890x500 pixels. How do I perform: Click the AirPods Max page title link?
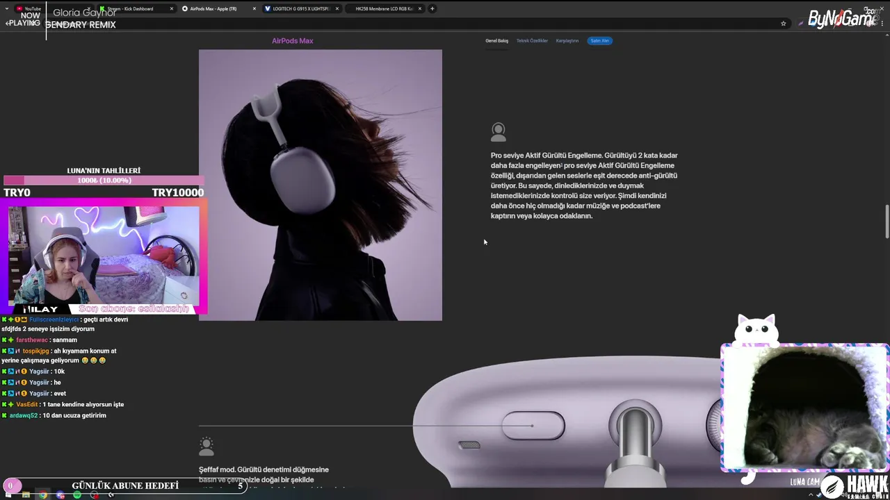pos(293,41)
